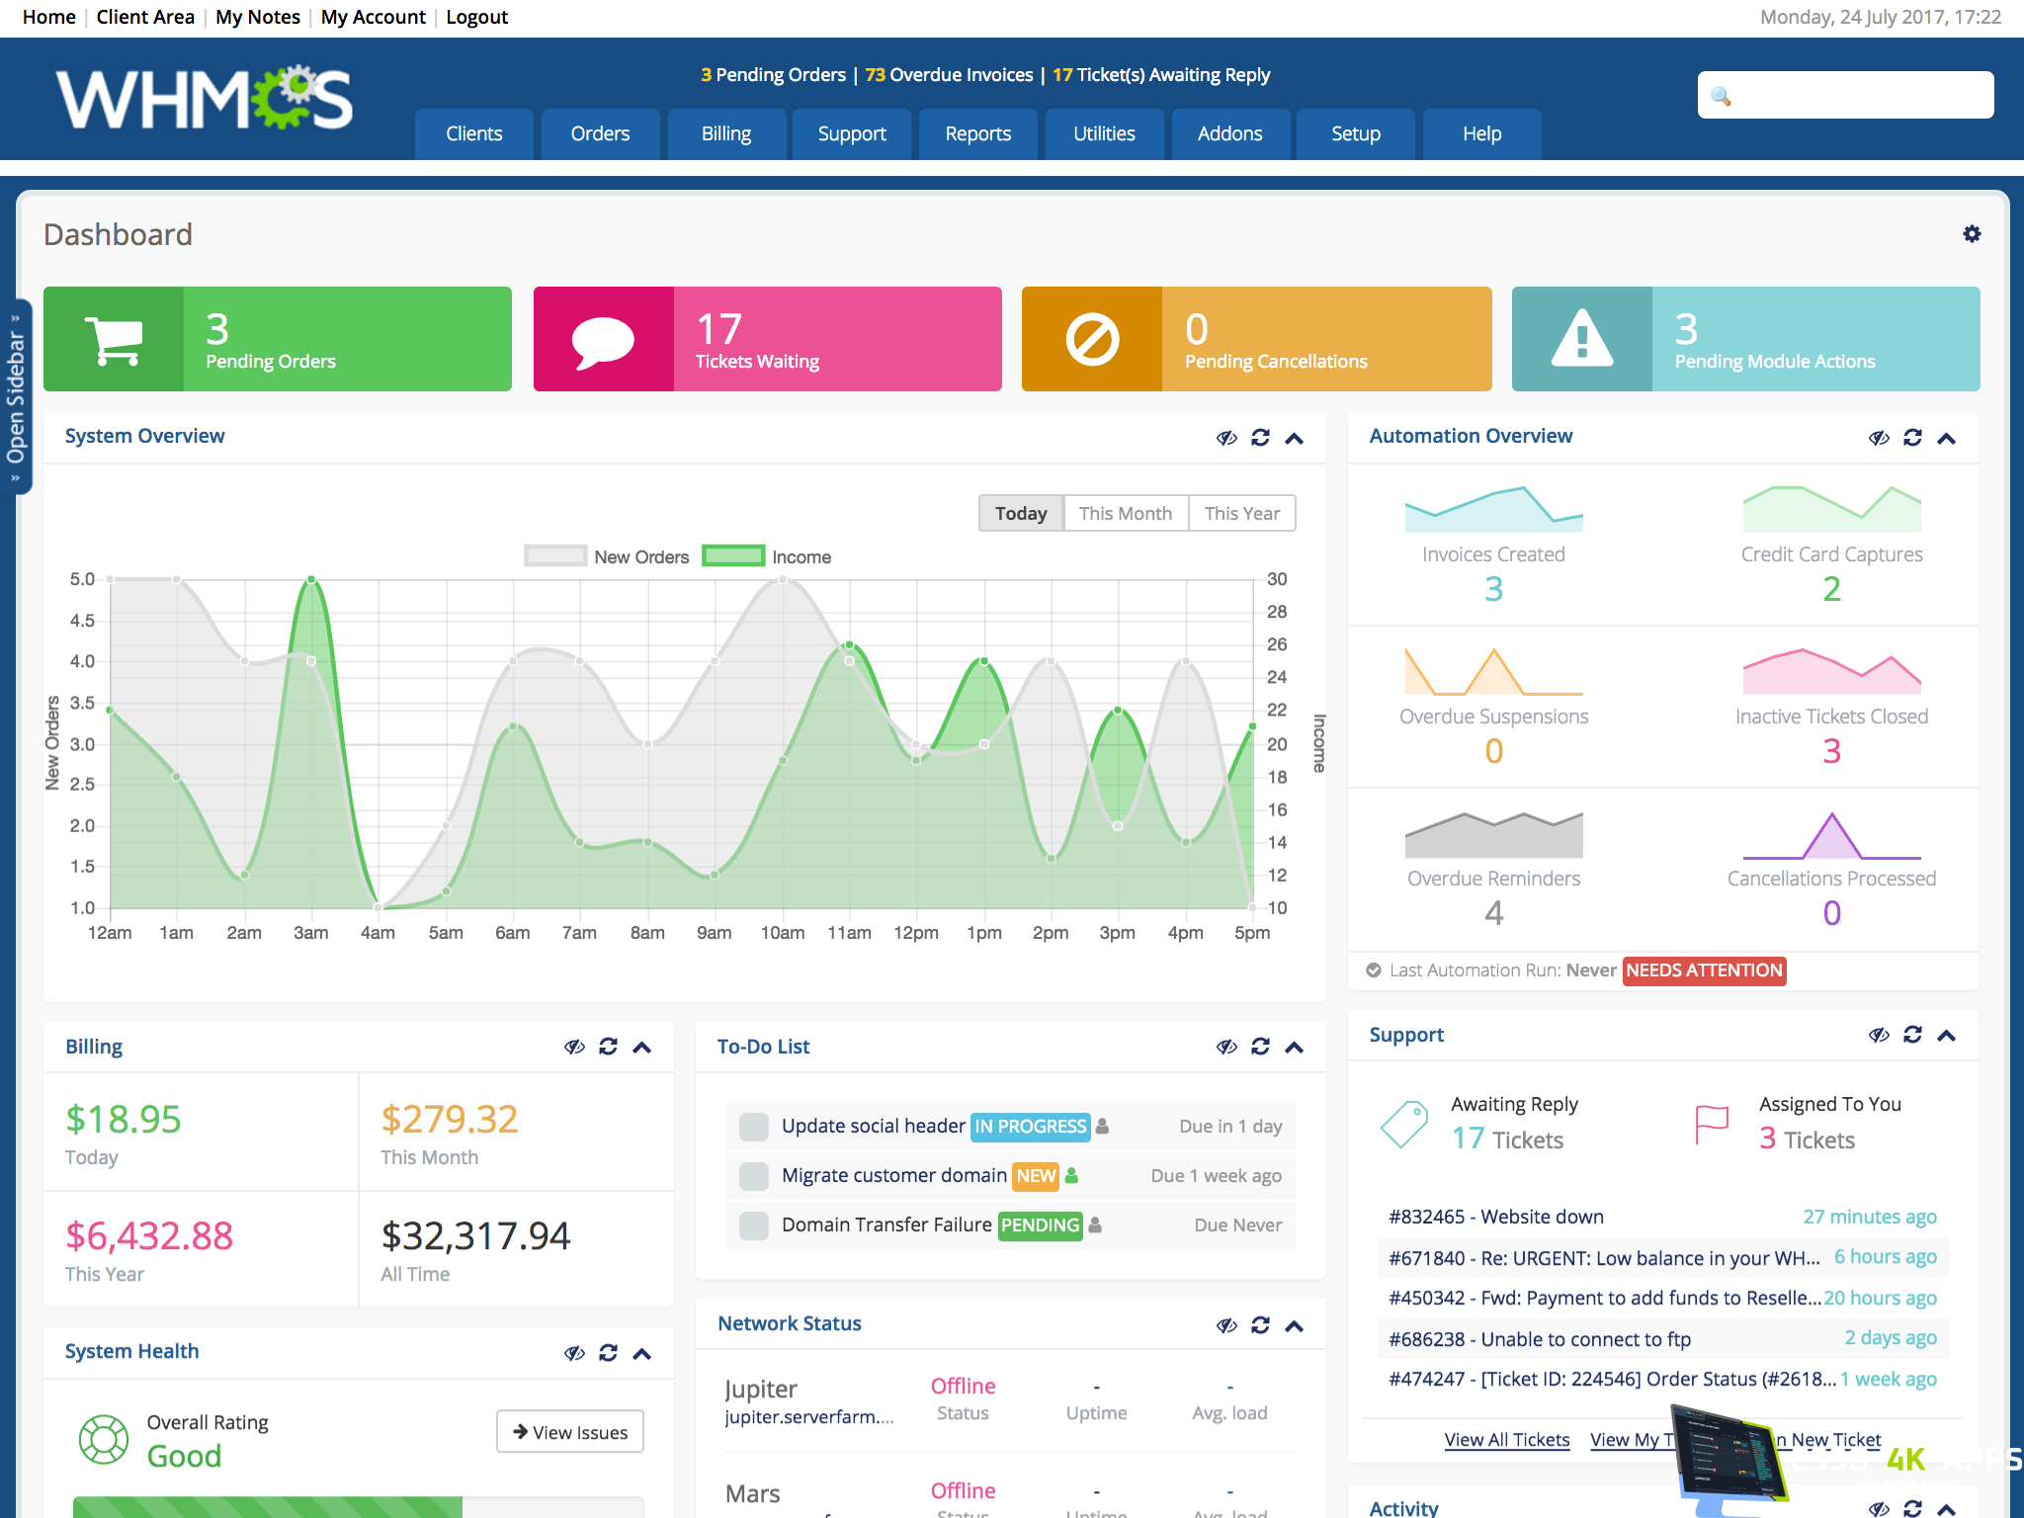Viewport: 2024px width, 1518px height.
Task: Collapse the To-Do List panel
Action: click(1294, 1048)
